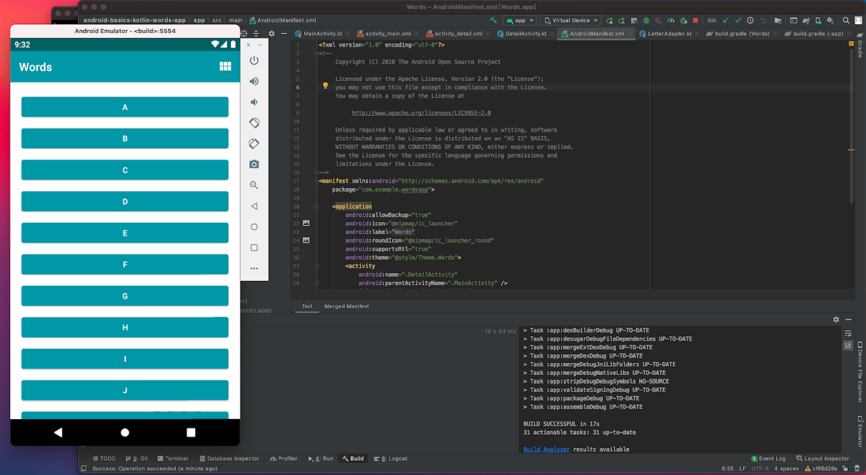Image resolution: width=866 pixels, height=475 pixels.
Task: Collapse the application tag fold marker
Action: (x=317, y=207)
